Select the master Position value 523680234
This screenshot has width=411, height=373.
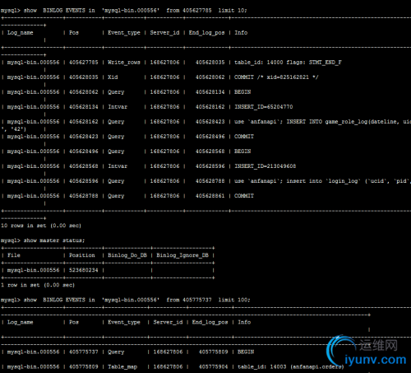[x=84, y=270]
